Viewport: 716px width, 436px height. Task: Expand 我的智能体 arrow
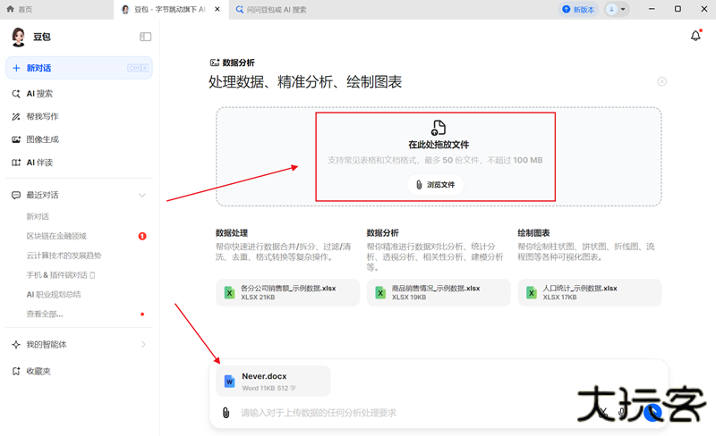(143, 344)
